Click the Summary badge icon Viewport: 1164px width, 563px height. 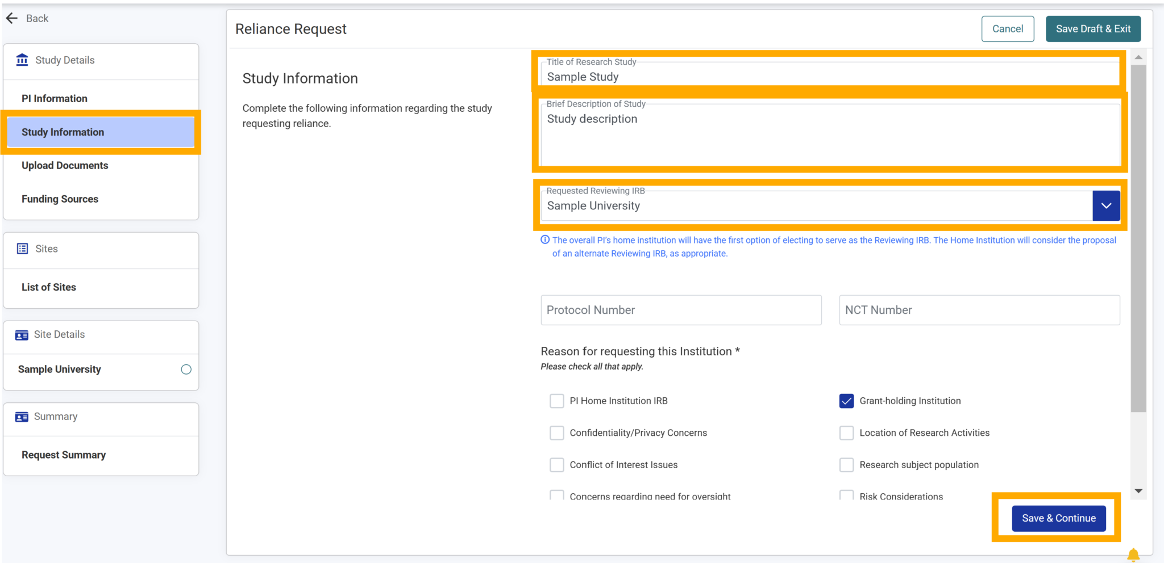(x=22, y=417)
